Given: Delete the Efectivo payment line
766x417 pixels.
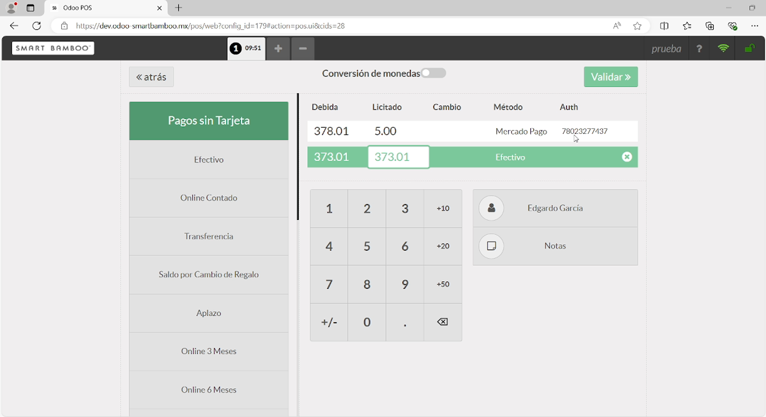Looking at the screenshot, I should [627, 157].
